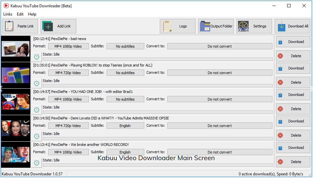Open the Edit menu

pos(20,14)
